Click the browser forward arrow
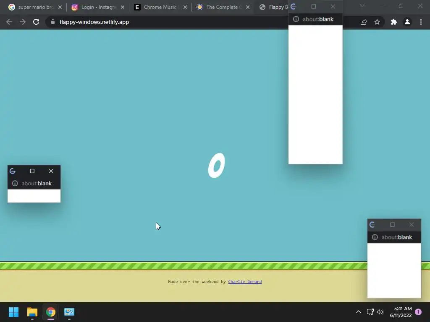The width and height of the screenshot is (430, 322). point(23,22)
